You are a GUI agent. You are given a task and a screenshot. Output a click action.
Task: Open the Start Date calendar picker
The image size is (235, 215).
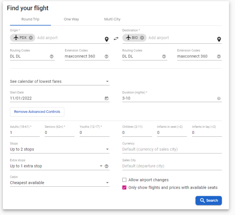click(107, 99)
